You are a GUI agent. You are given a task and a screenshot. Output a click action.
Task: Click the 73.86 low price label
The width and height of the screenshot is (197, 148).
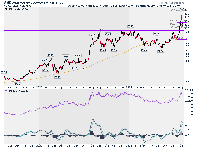pos(144,50)
